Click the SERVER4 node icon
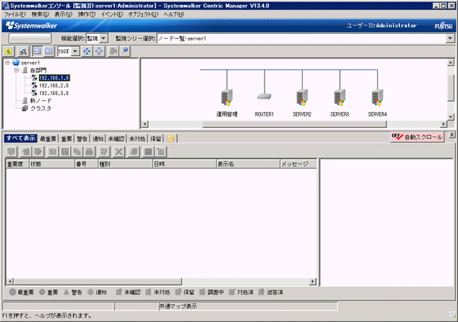This screenshot has width=458, height=322. [x=377, y=97]
